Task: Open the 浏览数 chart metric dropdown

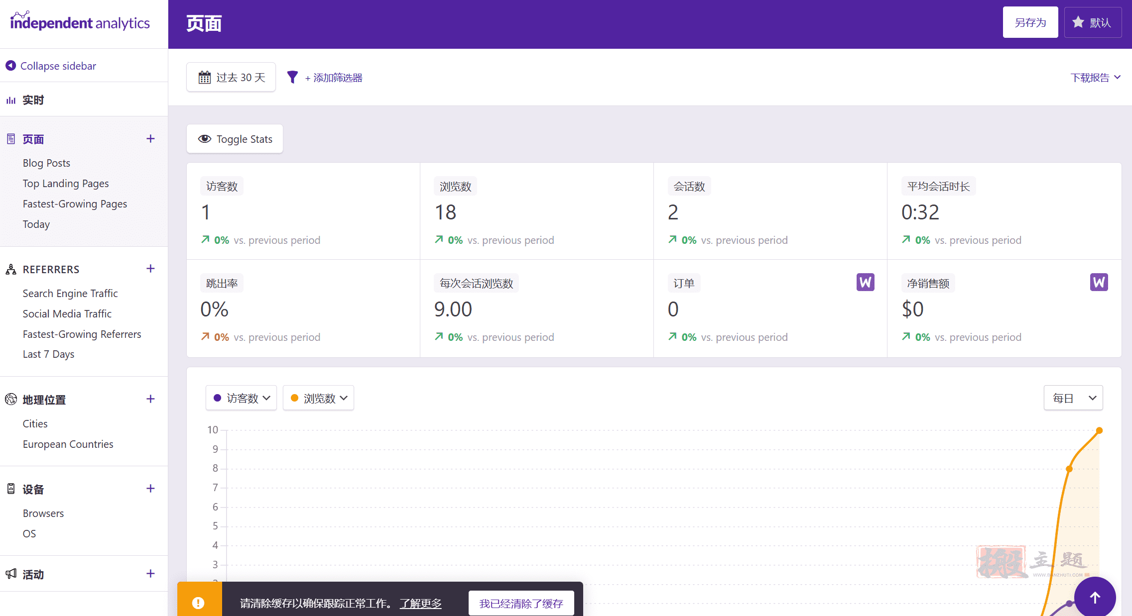Action: [318, 398]
